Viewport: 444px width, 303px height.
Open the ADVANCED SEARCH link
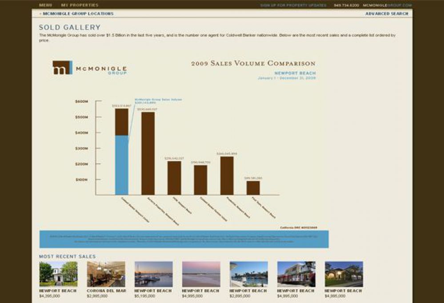point(387,14)
